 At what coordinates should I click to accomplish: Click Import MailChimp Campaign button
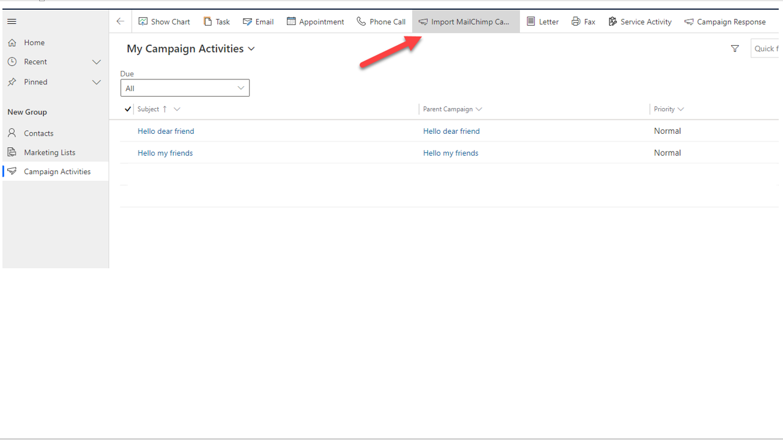[466, 21]
